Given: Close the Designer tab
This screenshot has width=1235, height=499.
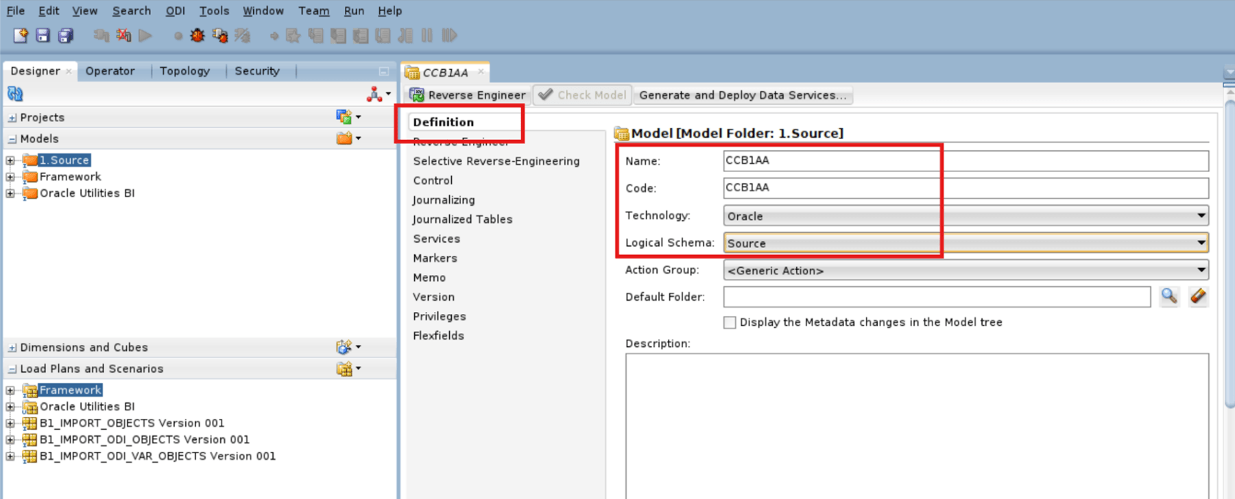Looking at the screenshot, I should 69,71.
